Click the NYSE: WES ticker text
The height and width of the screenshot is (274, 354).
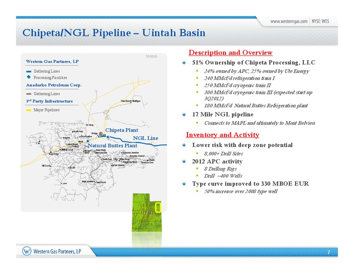[320, 21]
